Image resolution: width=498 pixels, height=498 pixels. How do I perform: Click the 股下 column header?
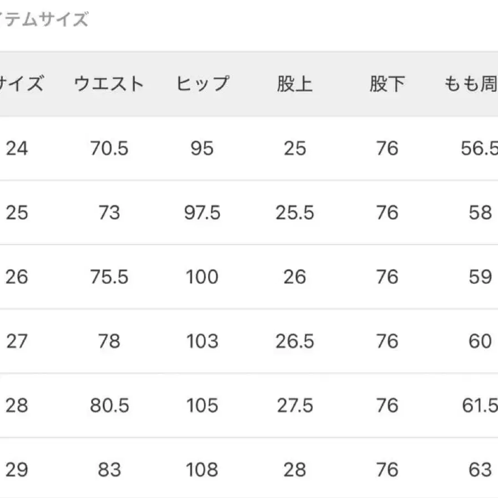pyautogui.click(x=387, y=84)
